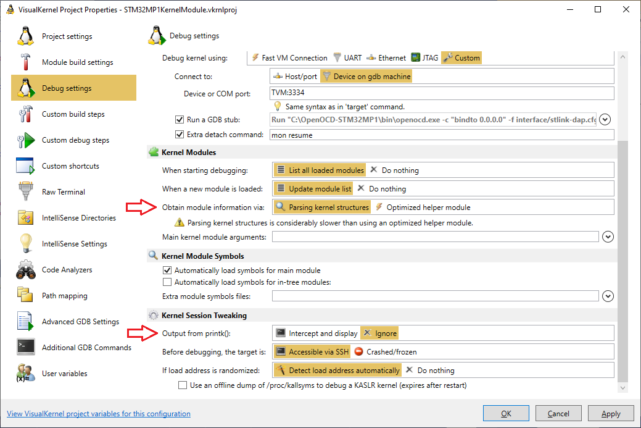
Task: Click the Run GDB stub command field
Action: pyautogui.click(x=433, y=119)
